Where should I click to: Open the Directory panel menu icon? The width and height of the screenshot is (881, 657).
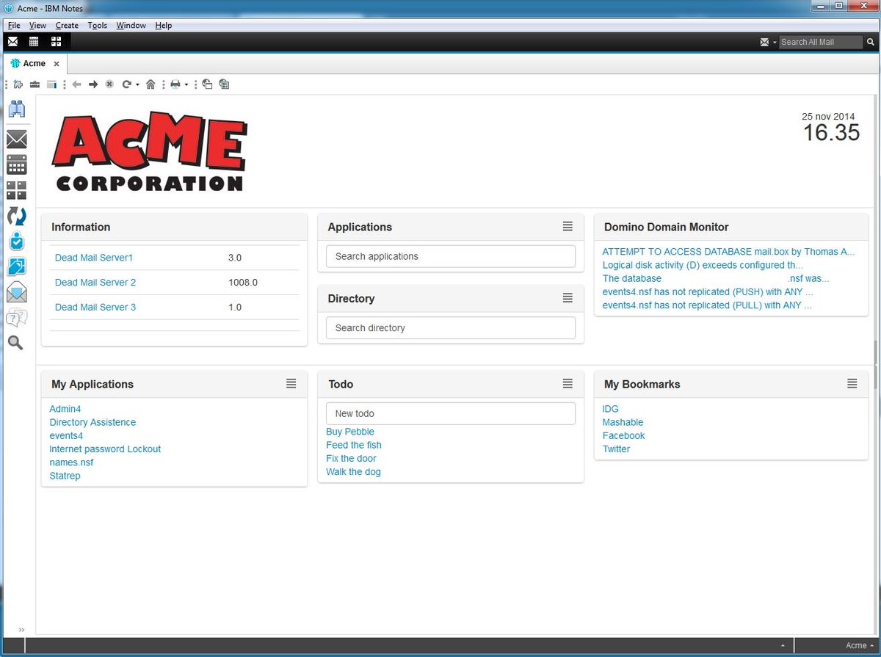[568, 298]
